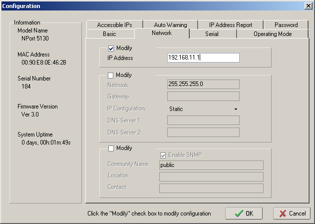Image resolution: width=315 pixels, height=224 pixels.
Task: Click the Netmask field showing 255.255.255.0
Action: 203,84
